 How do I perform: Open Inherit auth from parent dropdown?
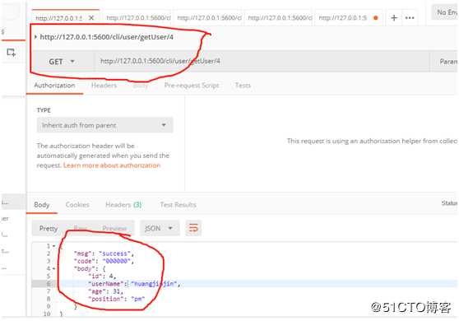pos(104,125)
